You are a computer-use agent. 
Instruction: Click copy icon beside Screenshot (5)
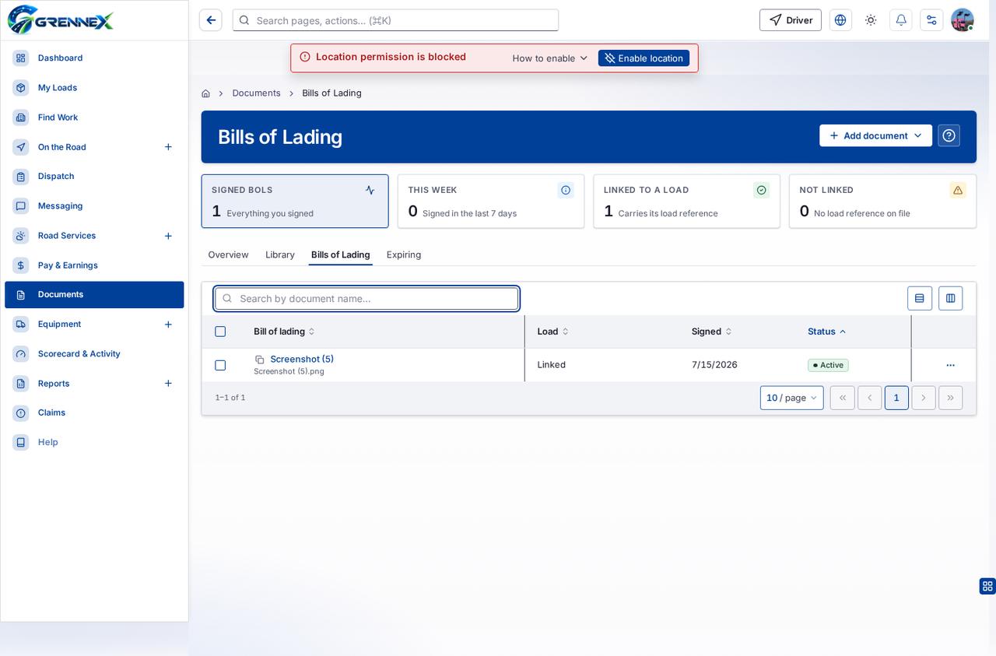click(260, 360)
